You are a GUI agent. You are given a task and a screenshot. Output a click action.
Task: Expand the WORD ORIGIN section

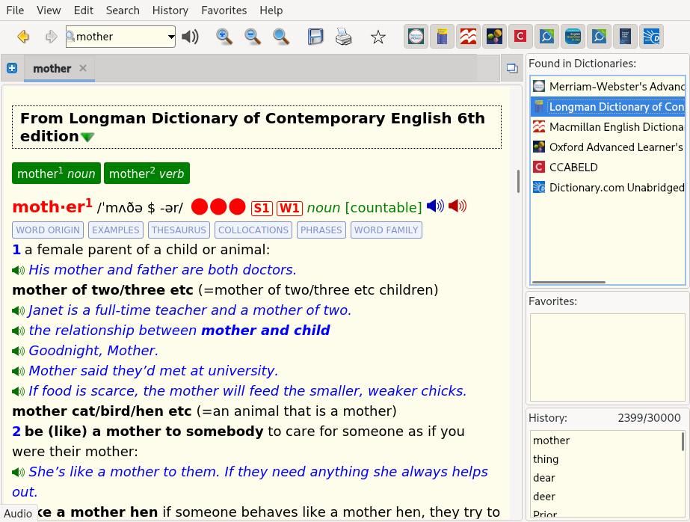click(x=48, y=230)
